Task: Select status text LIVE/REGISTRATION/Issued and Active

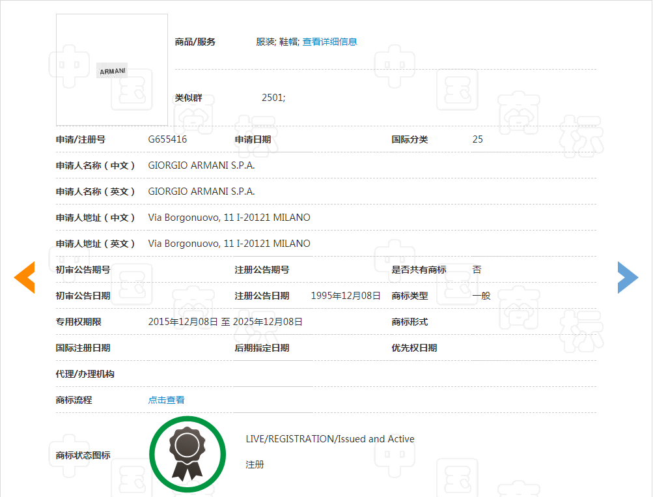Action: [330, 438]
